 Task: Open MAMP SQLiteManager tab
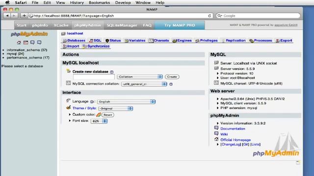pyautogui.click(x=122, y=25)
